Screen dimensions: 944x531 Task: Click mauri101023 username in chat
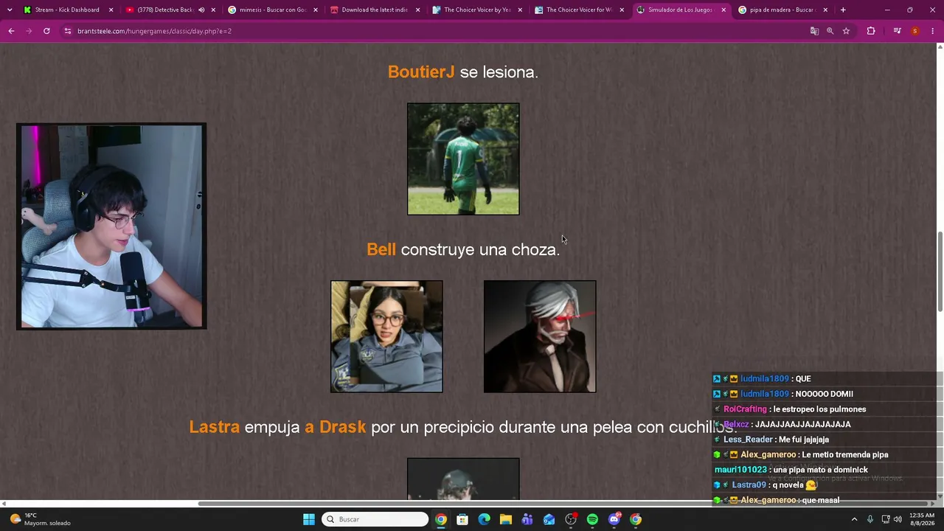click(741, 470)
